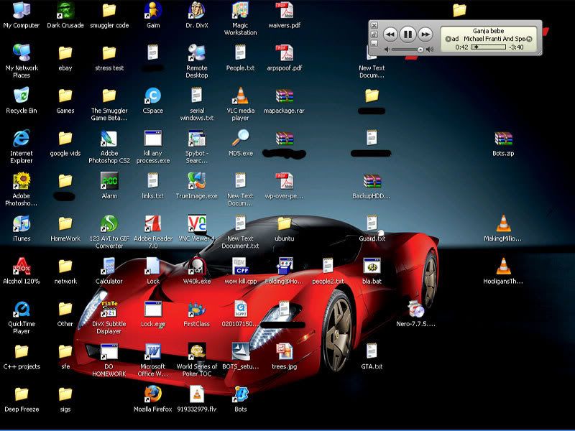This screenshot has width=575, height=431.
Task: Open the Remote Desktop shortcut
Action: coord(196,54)
